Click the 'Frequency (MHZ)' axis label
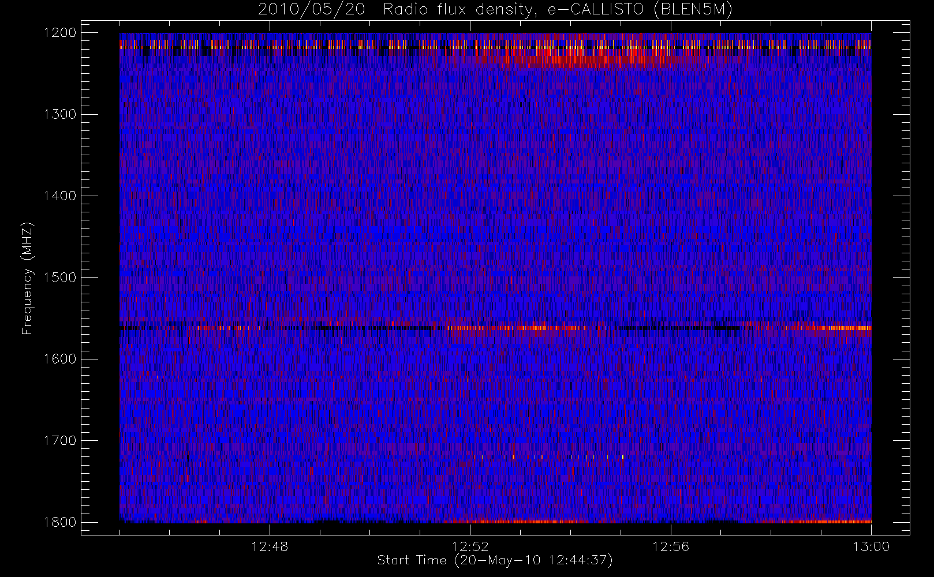Screen dimensions: 934x577 (27, 278)
